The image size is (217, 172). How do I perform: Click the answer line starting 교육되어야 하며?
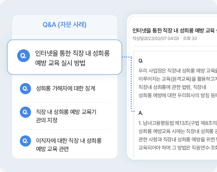[x=178, y=148]
